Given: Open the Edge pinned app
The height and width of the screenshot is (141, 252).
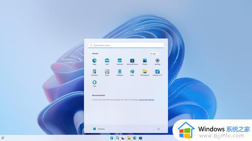Looking at the screenshot, I should point(94,61).
